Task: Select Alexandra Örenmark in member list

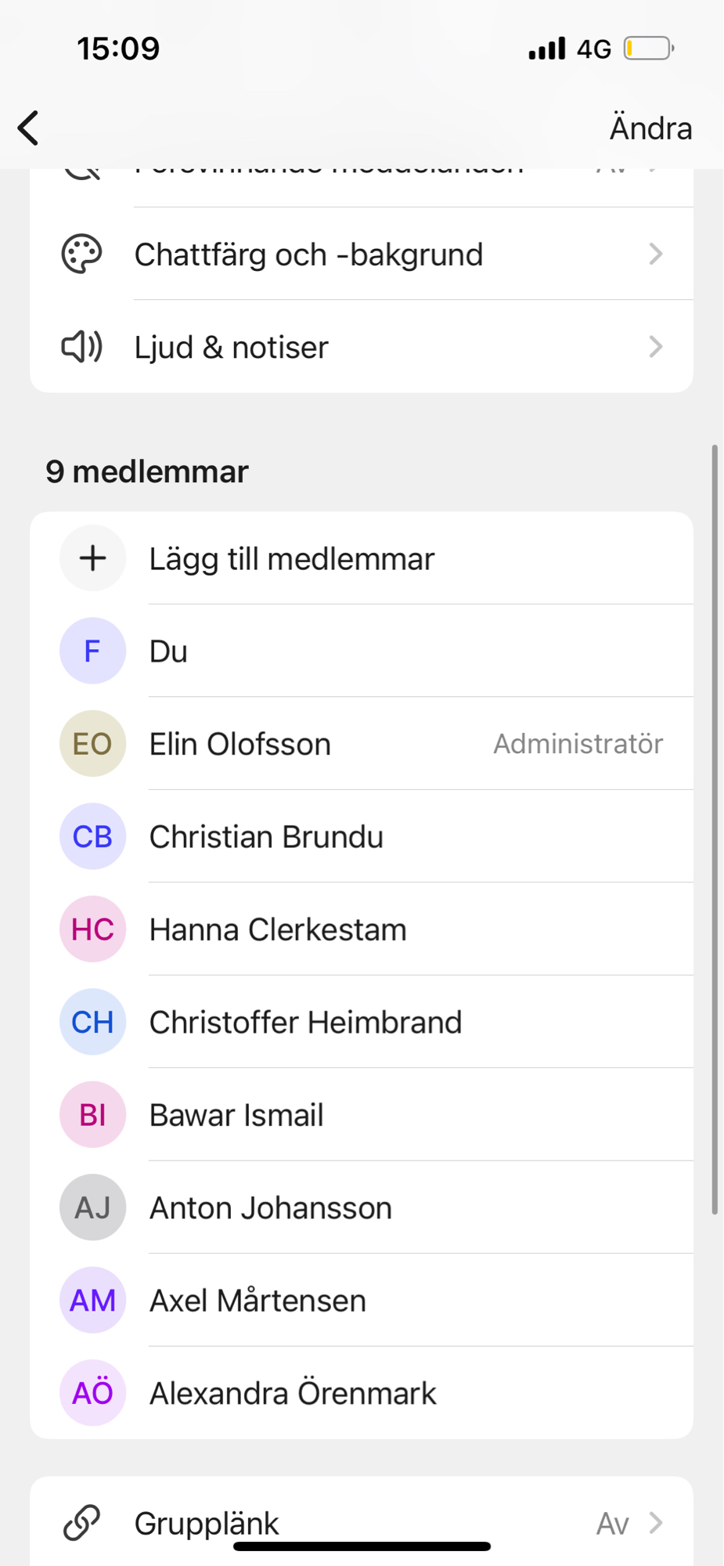Action: pos(293,1394)
